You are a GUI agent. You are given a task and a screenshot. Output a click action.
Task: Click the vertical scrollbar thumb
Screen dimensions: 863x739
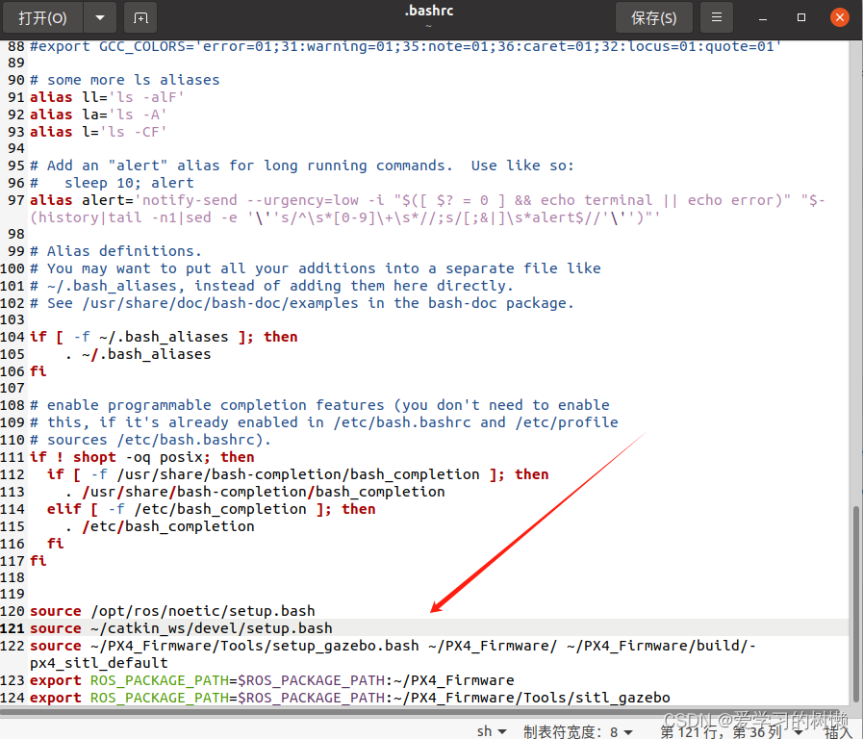tap(855, 606)
